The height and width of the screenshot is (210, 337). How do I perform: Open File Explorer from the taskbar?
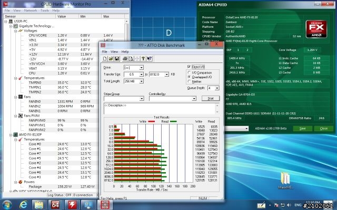pos(39,205)
